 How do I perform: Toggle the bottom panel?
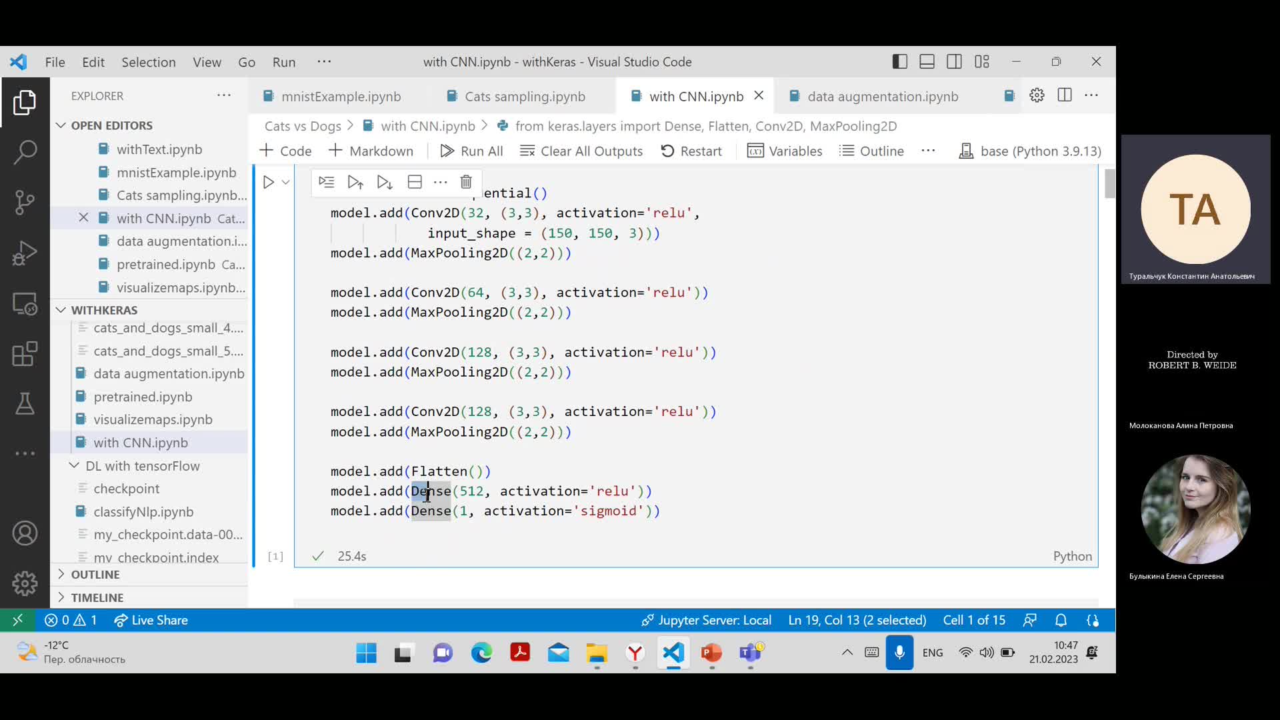[927, 61]
